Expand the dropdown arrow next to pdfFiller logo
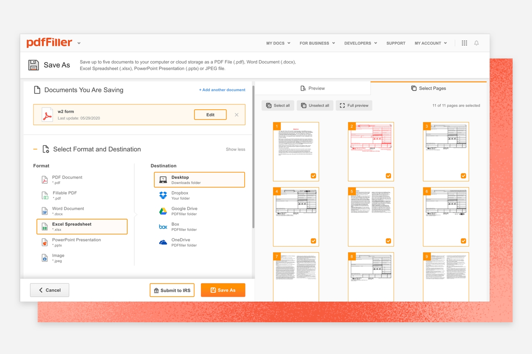The height and width of the screenshot is (354, 532). tap(79, 43)
